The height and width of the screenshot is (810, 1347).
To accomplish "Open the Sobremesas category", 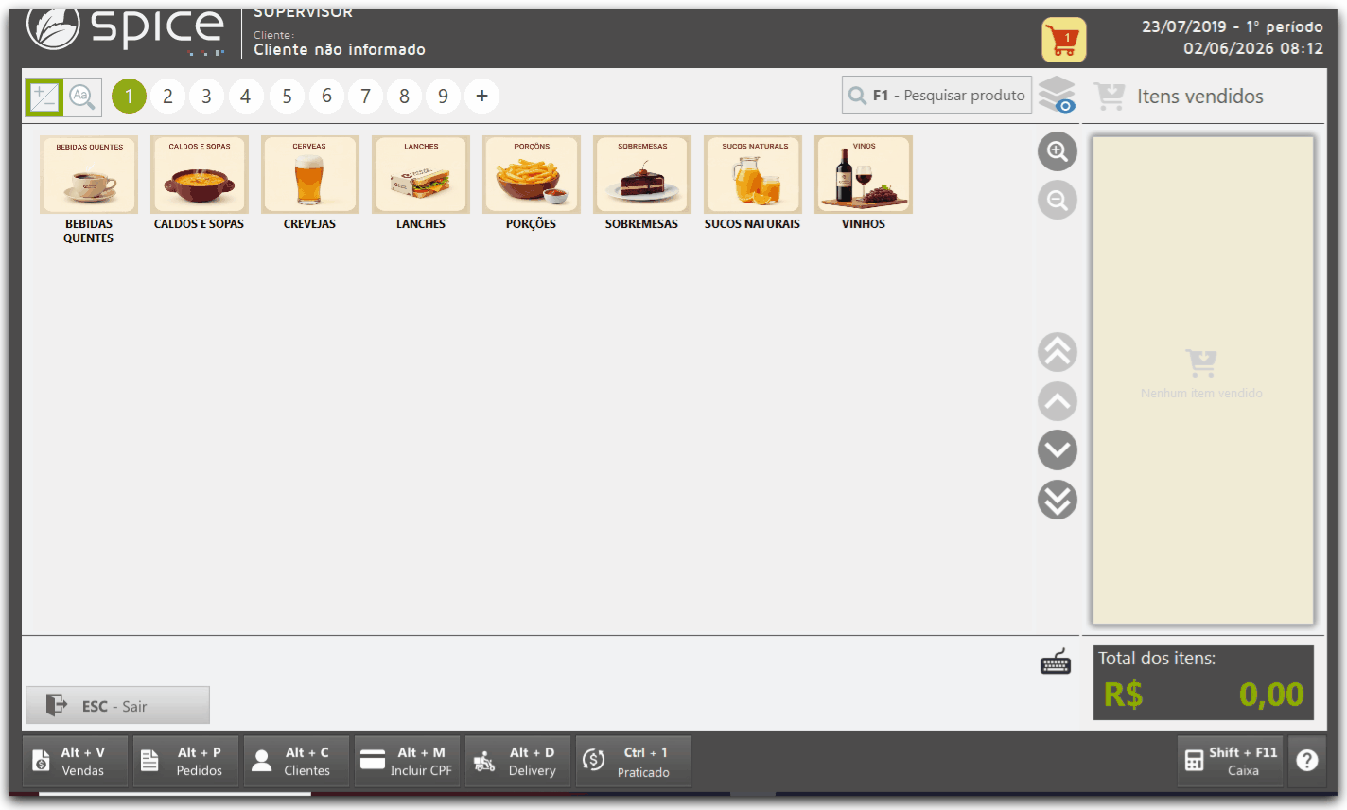I will tap(642, 184).
